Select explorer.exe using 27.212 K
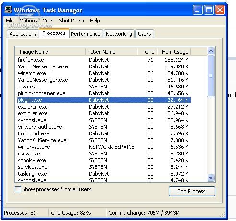Viewport: 236px width, 221px height. [x=104, y=107]
